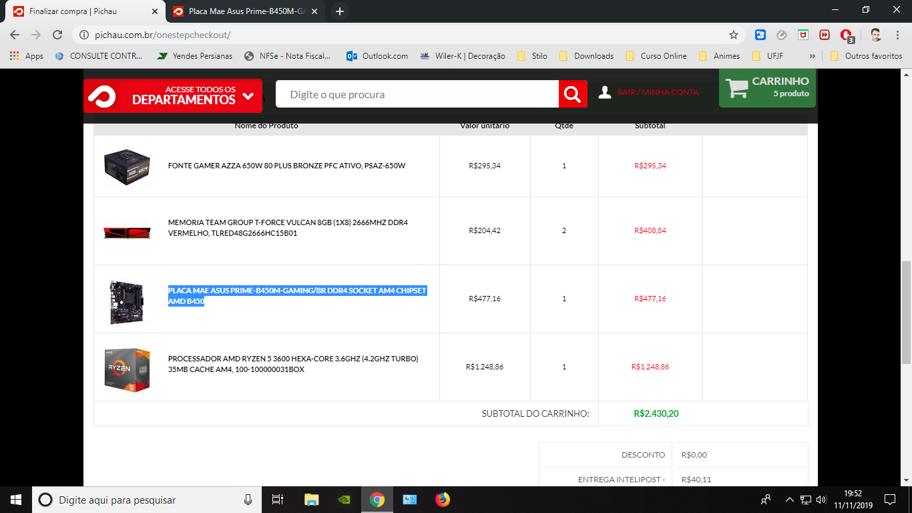
Task: Open the Curso Online bookmarks folder
Action: click(x=656, y=56)
